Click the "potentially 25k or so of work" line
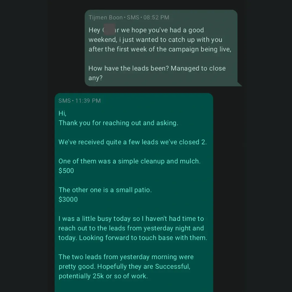 click(x=103, y=276)
